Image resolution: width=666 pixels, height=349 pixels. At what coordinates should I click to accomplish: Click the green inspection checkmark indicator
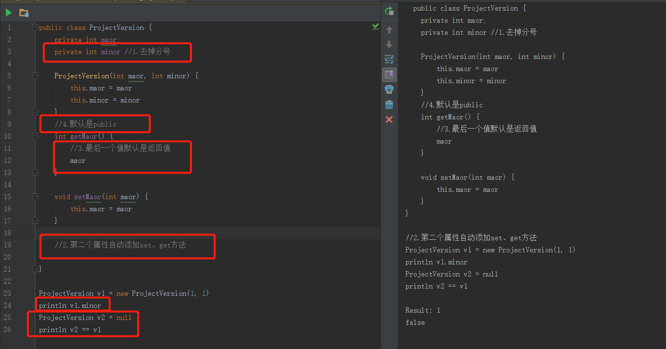click(x=375, y=27)
